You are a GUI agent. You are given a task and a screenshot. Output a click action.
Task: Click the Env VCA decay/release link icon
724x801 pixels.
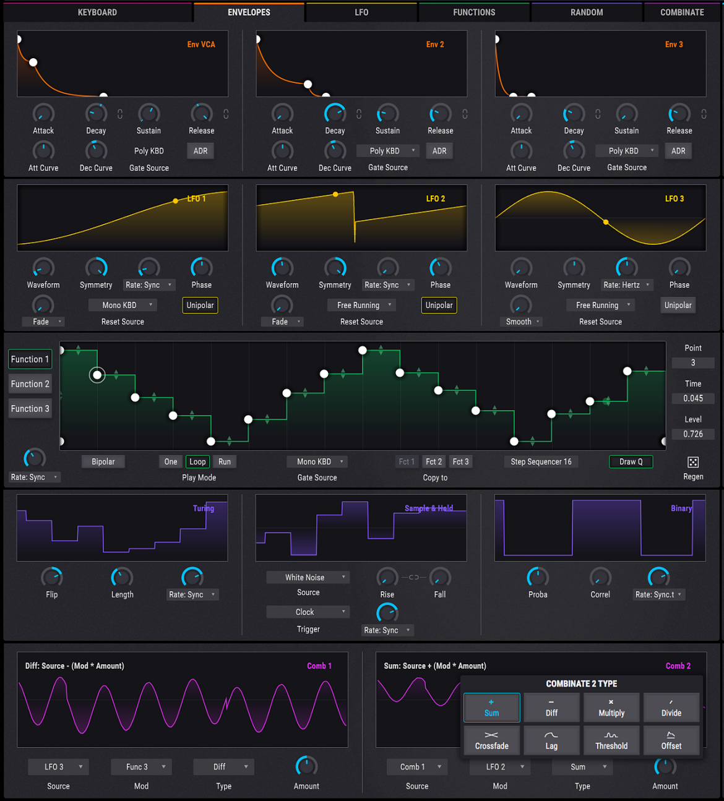(x=120, y=114)
